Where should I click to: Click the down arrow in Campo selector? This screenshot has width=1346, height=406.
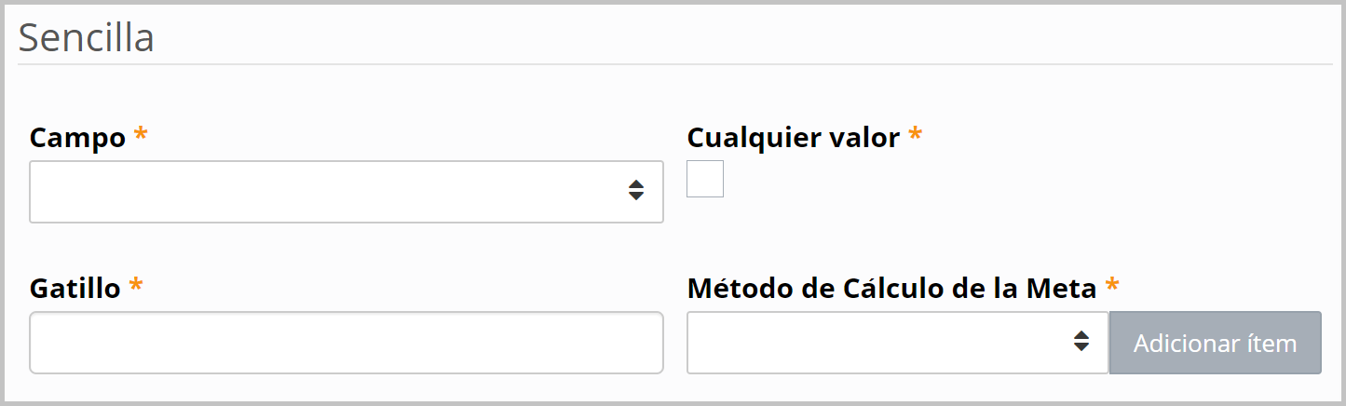point(635,197)
